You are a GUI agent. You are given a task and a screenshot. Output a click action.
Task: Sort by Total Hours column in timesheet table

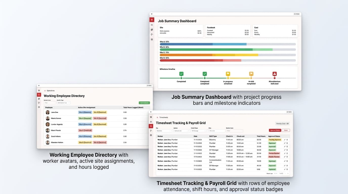pos(261,136)
